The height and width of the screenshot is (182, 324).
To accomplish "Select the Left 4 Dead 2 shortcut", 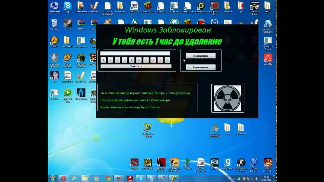I will 148,164.
